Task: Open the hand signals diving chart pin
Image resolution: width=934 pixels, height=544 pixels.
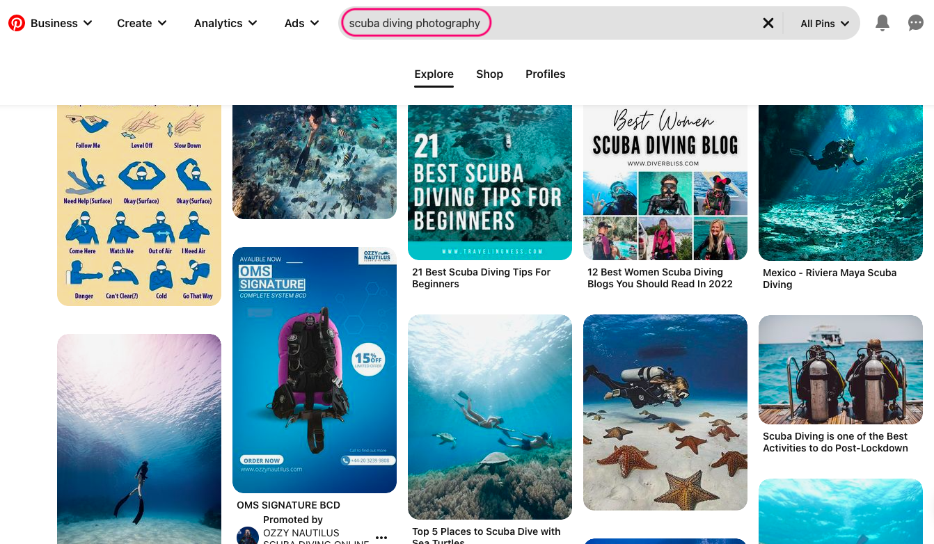Action: [138, 202]
